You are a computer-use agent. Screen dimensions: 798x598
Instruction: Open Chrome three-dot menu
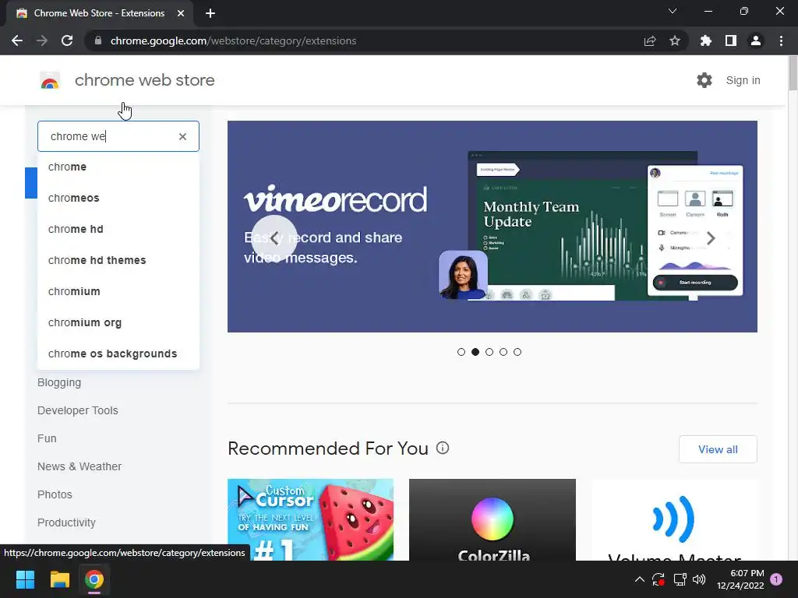click(781, 40)
